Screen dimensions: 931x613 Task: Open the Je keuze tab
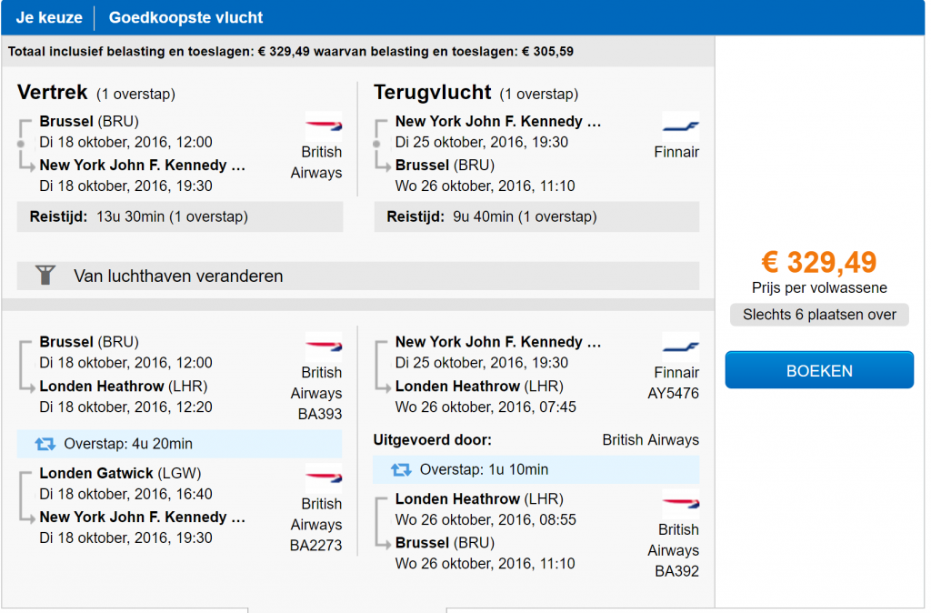[x=49, y=18]
